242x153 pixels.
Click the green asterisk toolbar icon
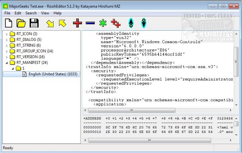point(102,23)
